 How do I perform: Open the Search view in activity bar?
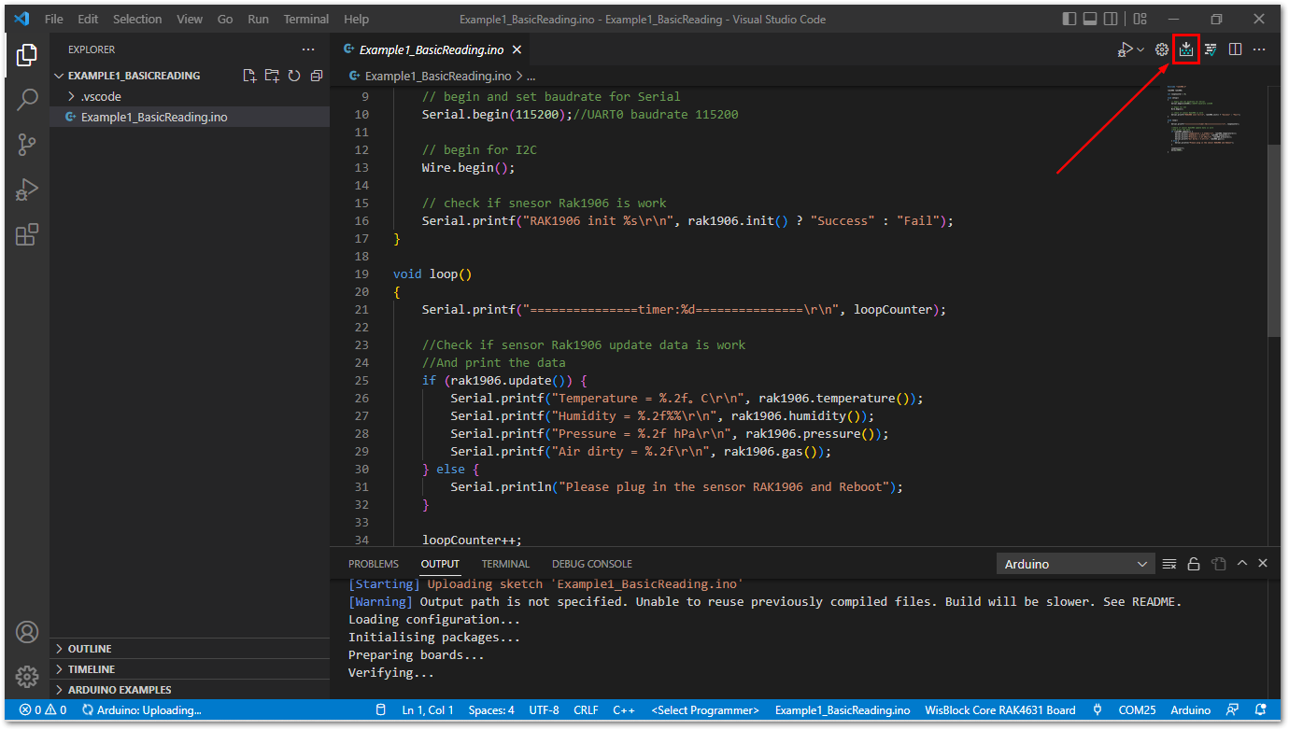[27, 99]
